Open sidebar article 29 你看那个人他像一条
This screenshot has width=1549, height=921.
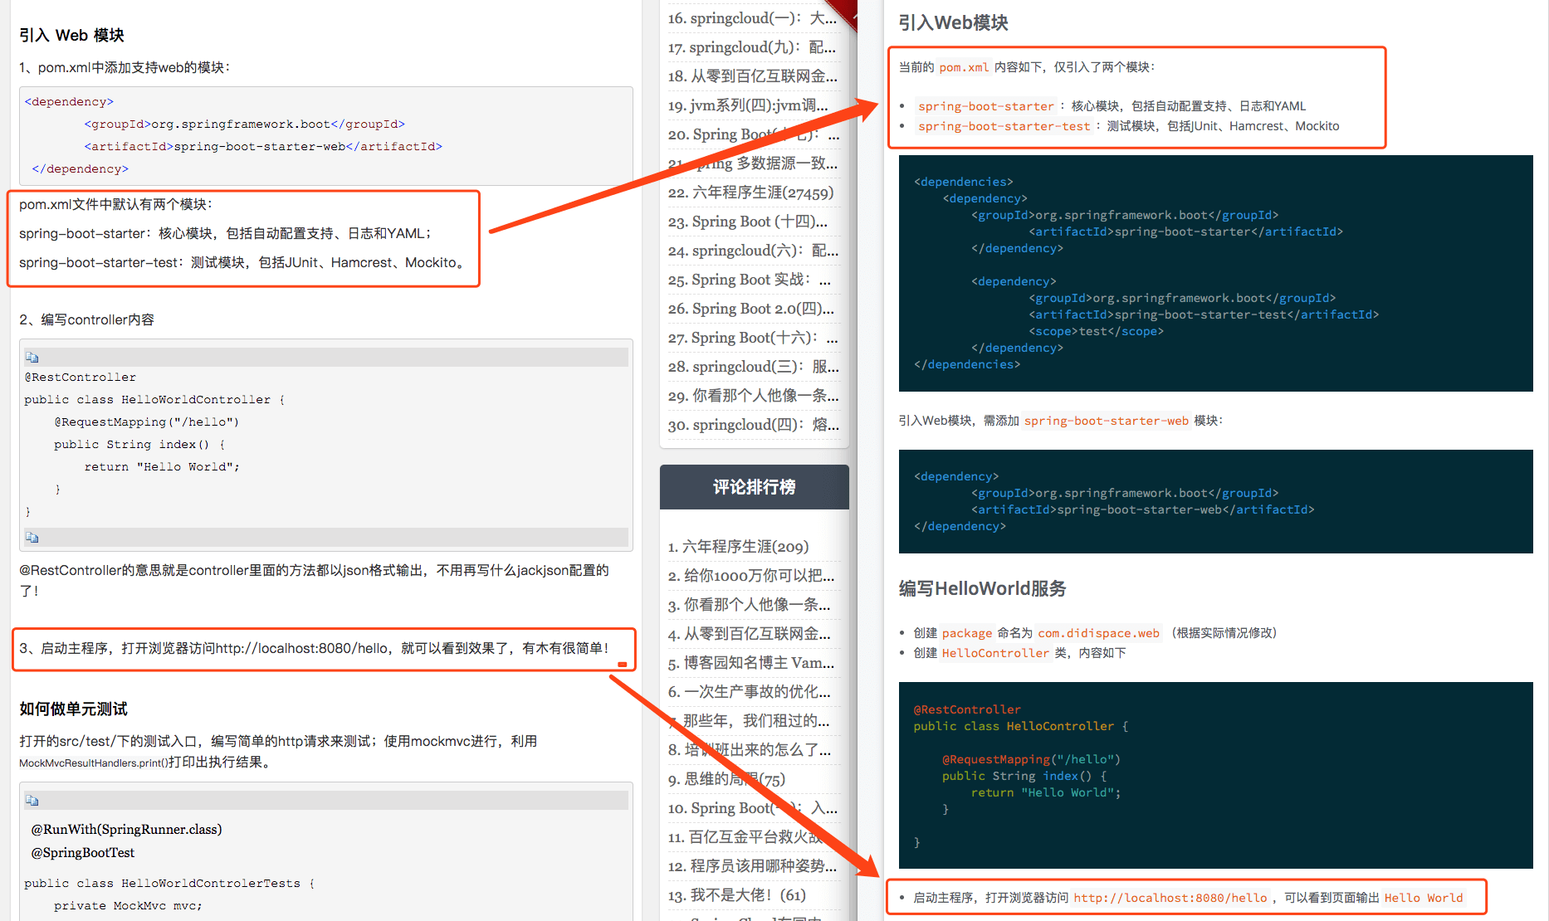(753, 396)
